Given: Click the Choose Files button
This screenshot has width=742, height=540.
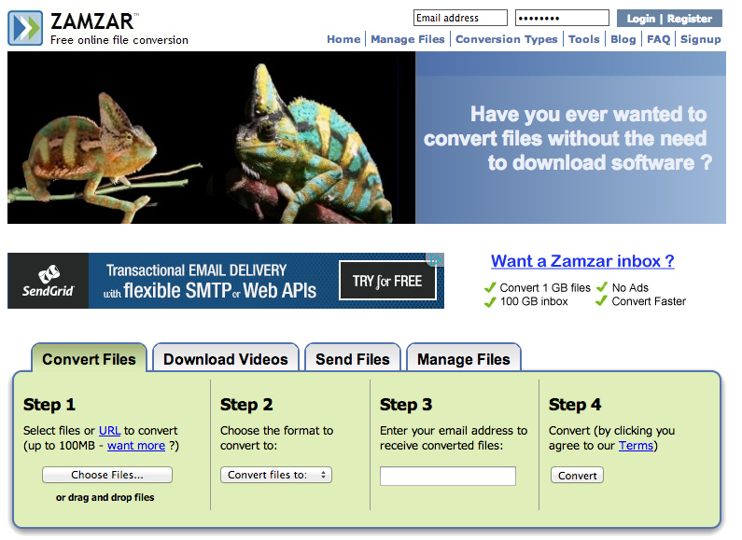Looking at the screenshot, I should 106,475.
